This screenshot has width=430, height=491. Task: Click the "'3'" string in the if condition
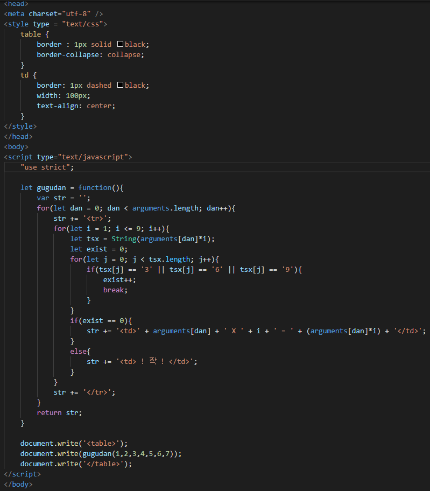147,270
